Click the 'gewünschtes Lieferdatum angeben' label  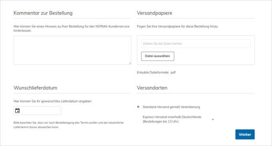[53, 101]
